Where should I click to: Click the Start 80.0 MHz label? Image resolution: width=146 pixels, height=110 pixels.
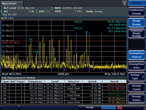click(x=11, y=74)
